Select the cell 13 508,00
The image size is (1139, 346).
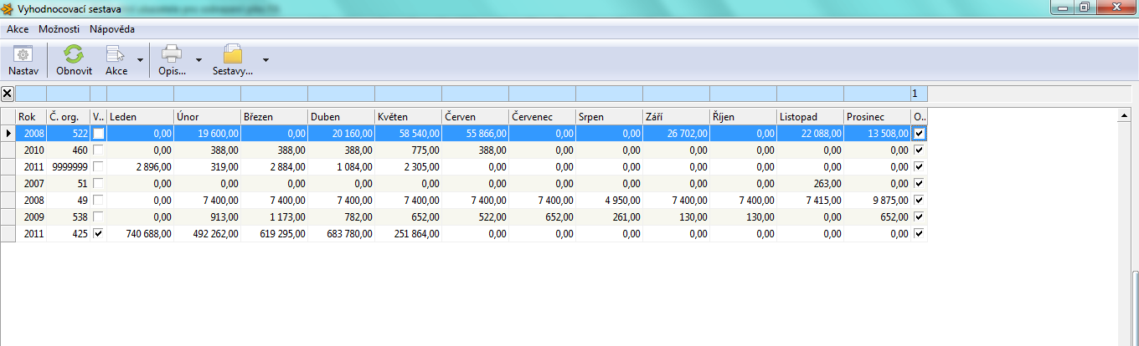click(x=877, y=134)
